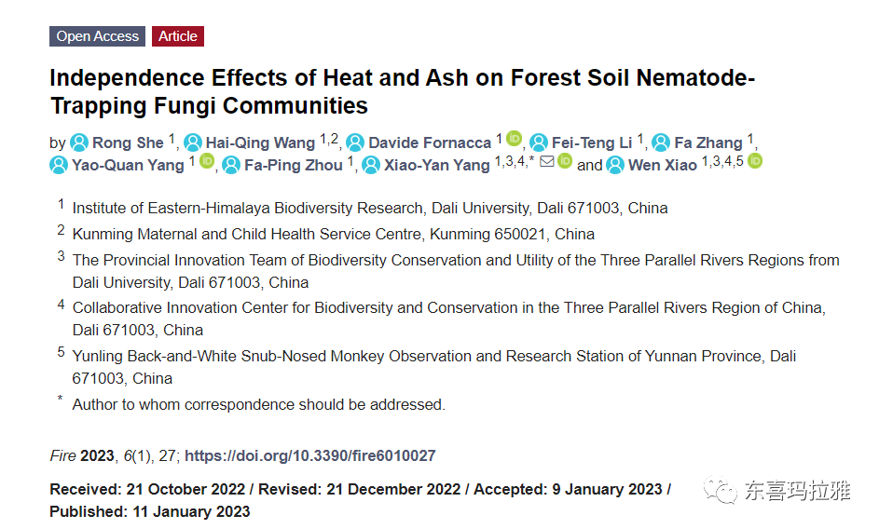Click the email envelope icon for Xiao-Yan Yang
The width and height of the screenshot is (879, 529).
click(x=547, y=162)
